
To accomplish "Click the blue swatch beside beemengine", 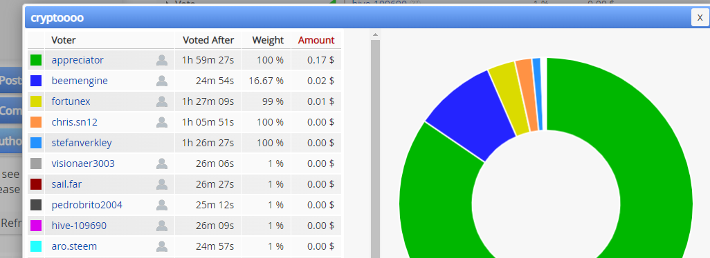I will click(36, 81).
